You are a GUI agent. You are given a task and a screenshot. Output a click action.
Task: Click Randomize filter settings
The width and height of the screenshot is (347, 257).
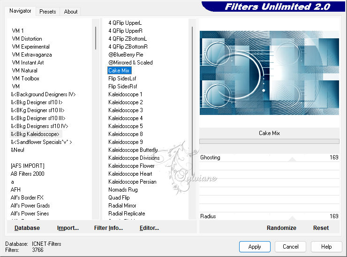(x=281, y=228)
